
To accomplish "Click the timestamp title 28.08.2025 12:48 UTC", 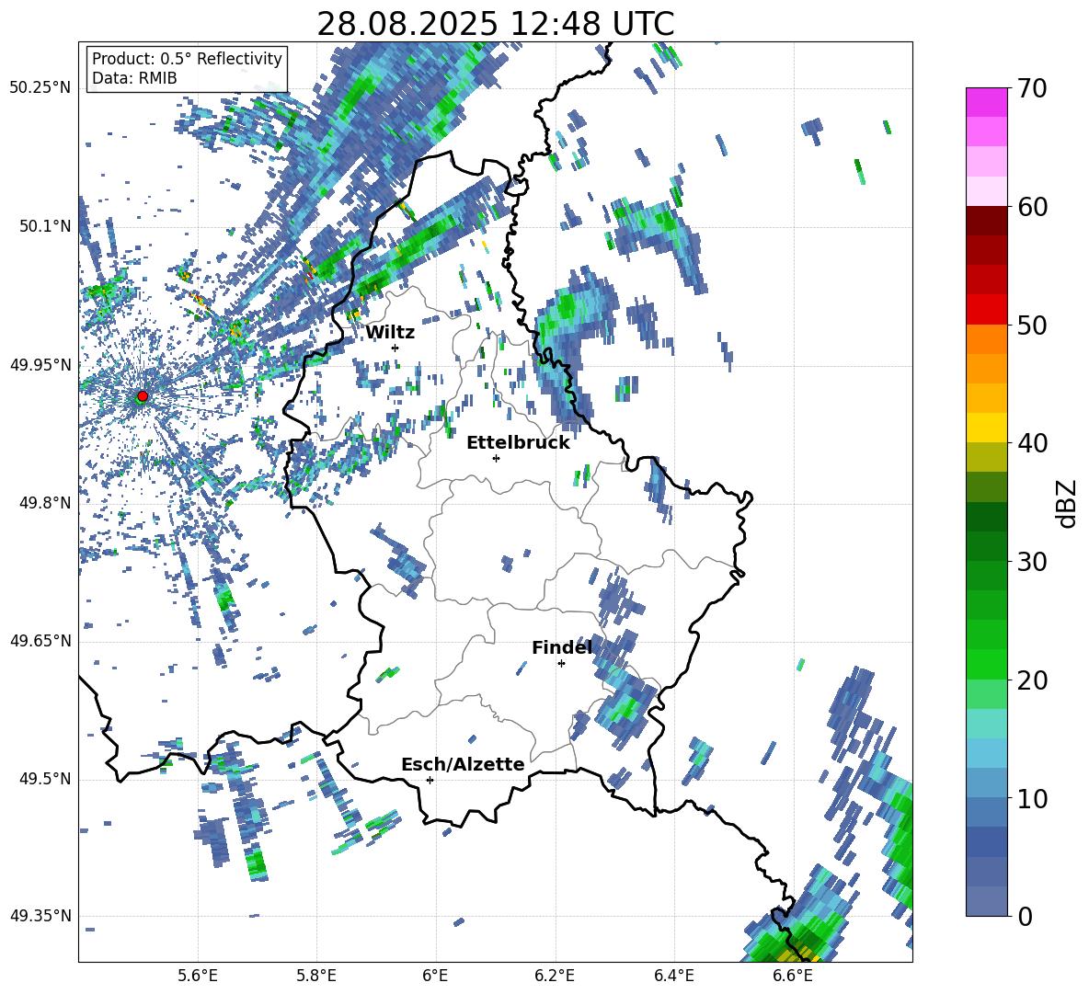I will coord(495,24).
